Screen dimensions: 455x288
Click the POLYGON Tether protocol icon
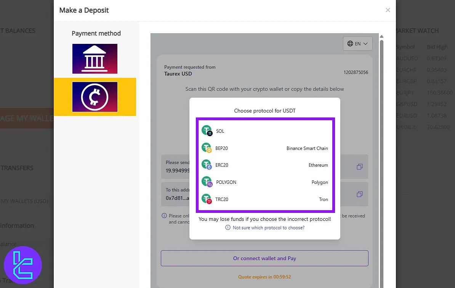point(207,182)
